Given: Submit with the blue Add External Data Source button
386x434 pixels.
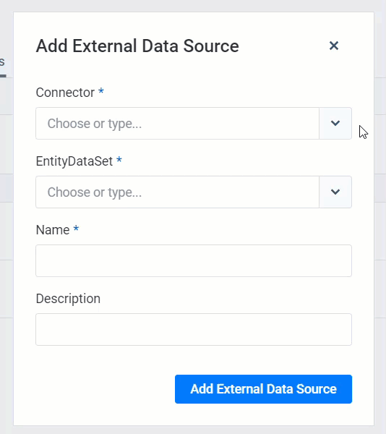Looking at the screenshot, I should [263, 389].
